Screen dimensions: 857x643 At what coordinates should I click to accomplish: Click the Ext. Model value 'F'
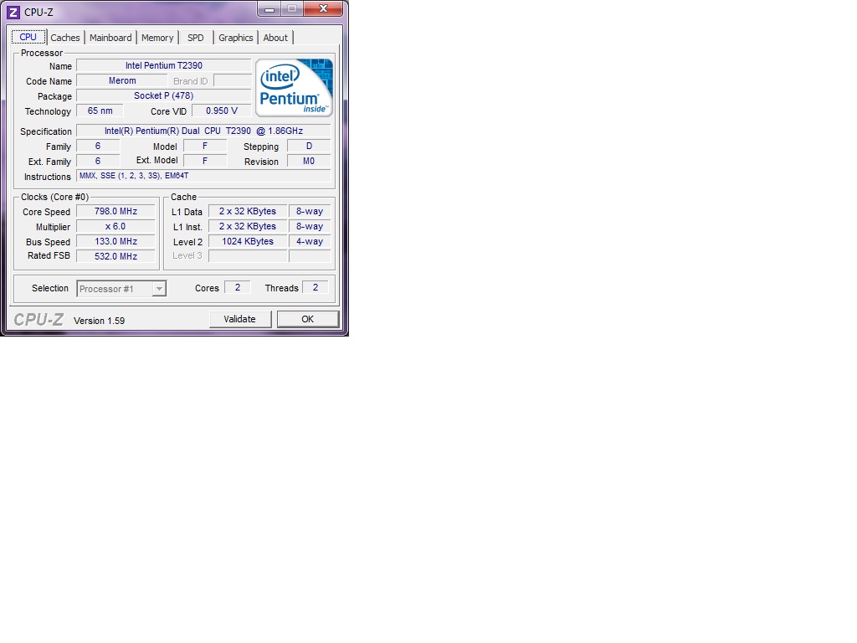click(205, 162)
